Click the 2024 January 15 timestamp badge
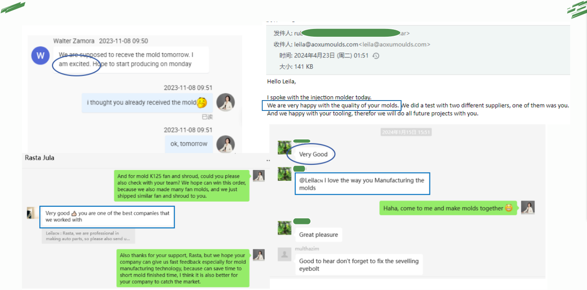Image resolution: width=587 pixels, height=290 pixels. click(x=406, y=132)
